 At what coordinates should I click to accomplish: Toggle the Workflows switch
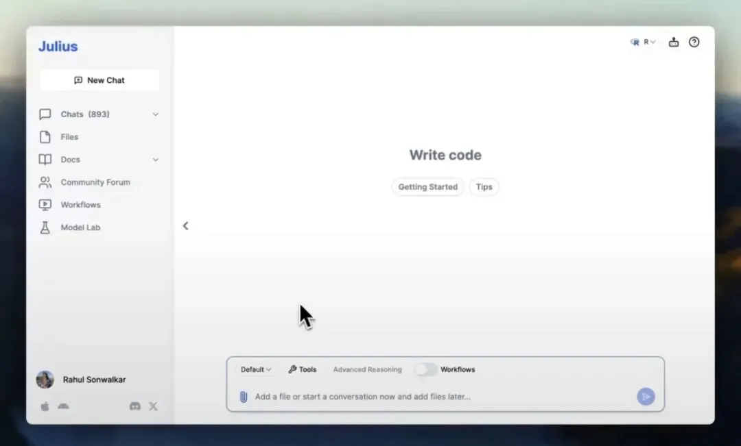click(x=426, y=369)
